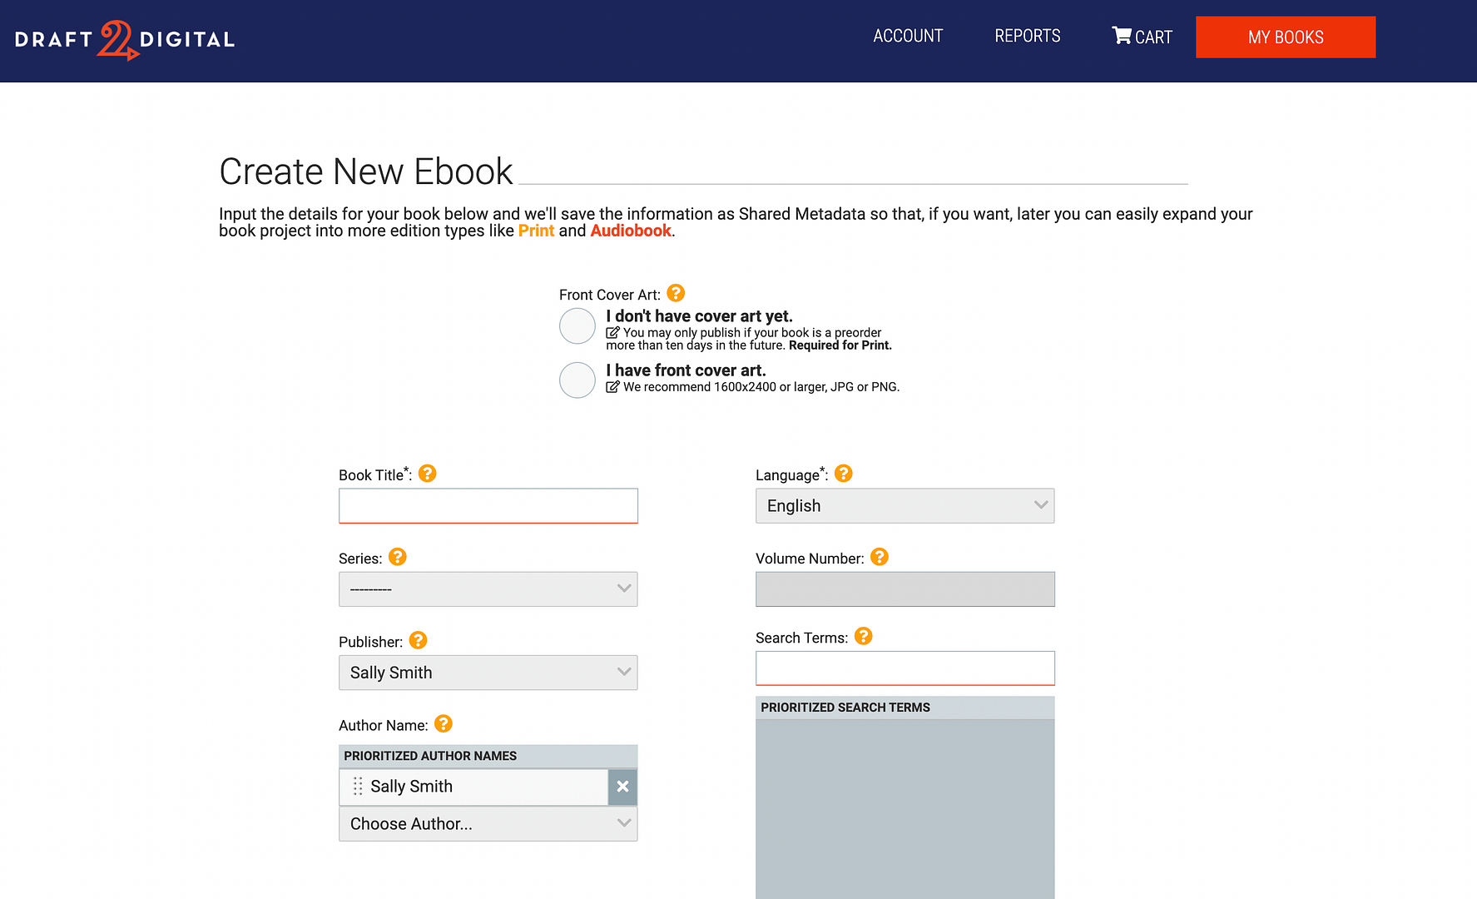The width and height of the screenshot is (1477, 899).
Task: Open the Language dropdown showing English
Action: coord(905,506)
